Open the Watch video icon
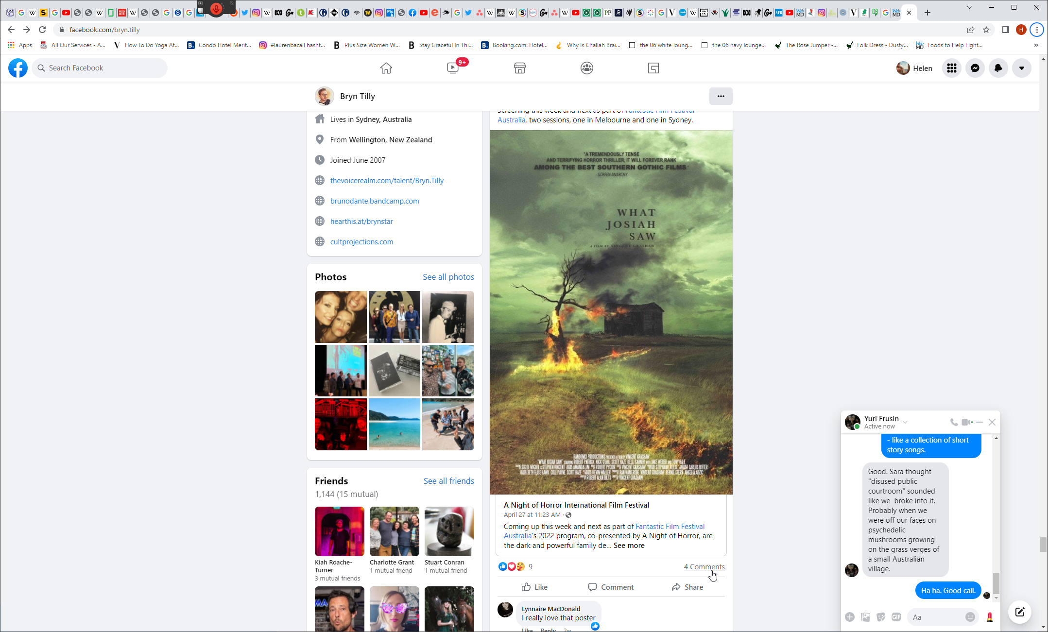The image size is (1048, 632). point(453,68)
